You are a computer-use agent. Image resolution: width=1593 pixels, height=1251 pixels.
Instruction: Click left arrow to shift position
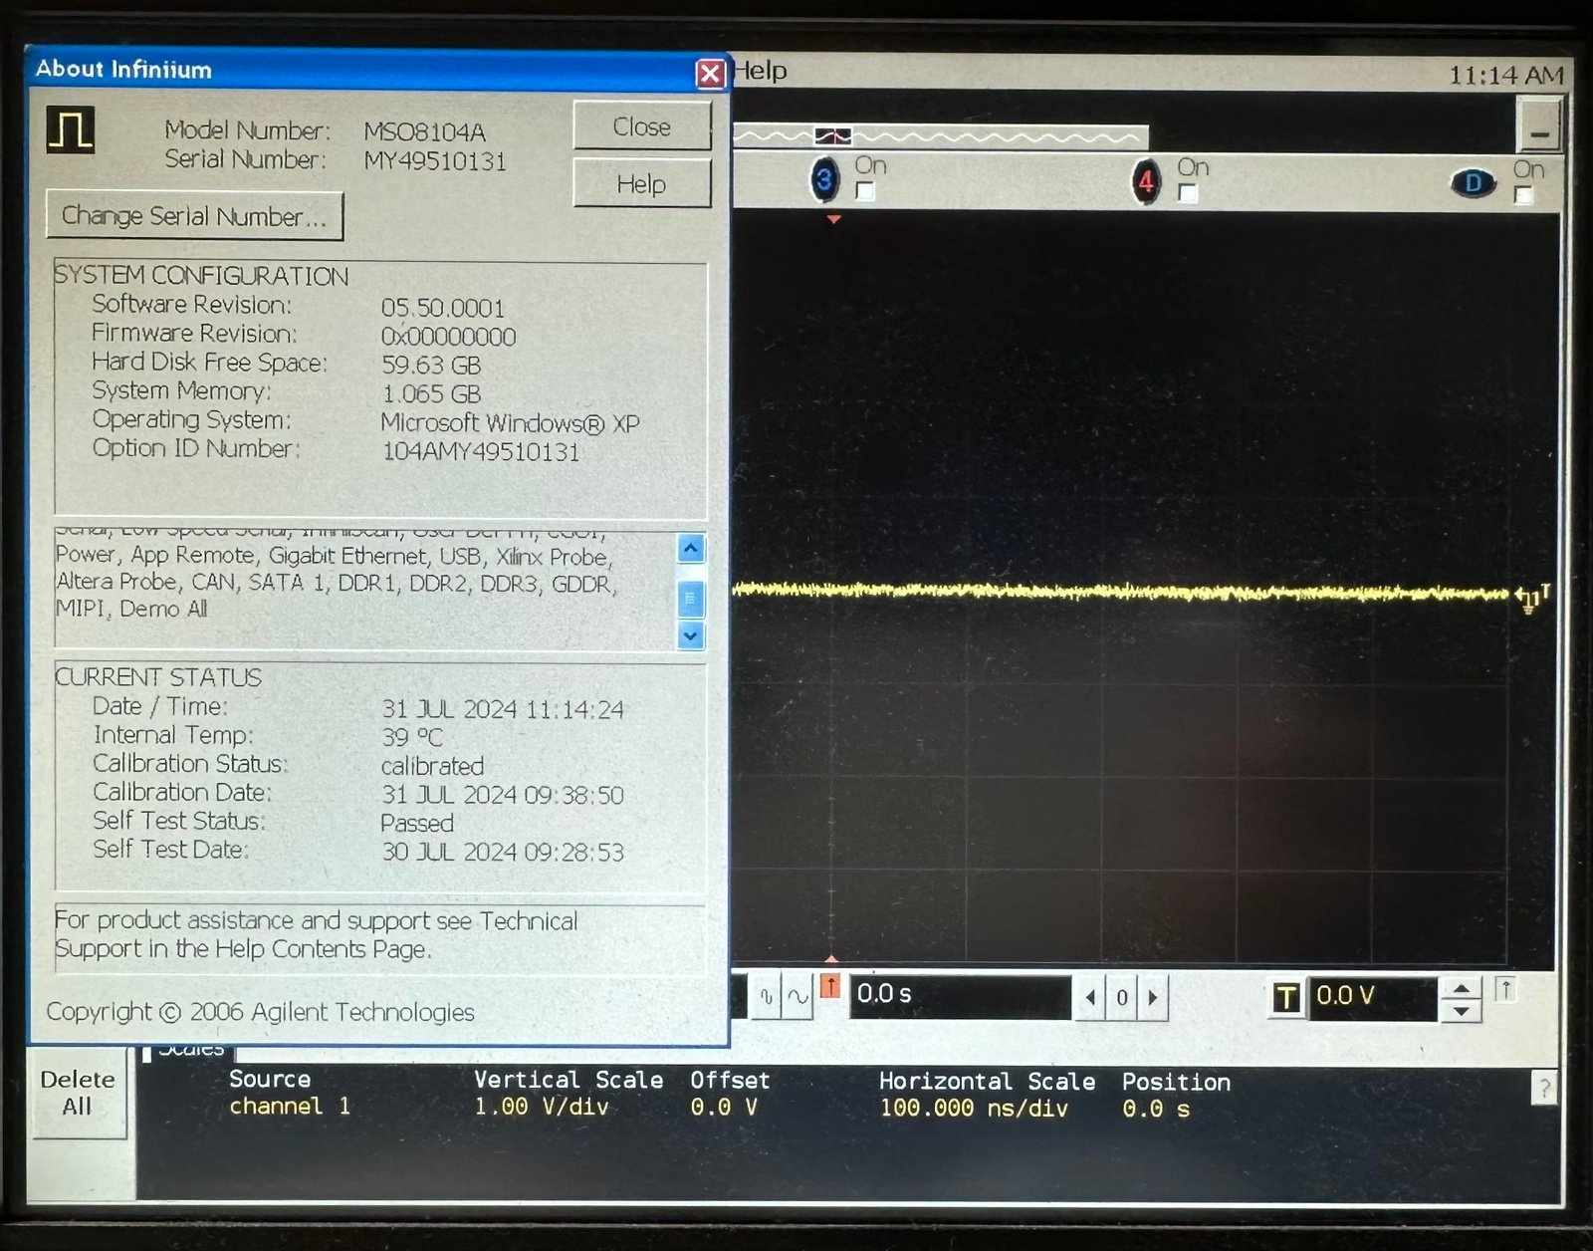click(1090, 997)
